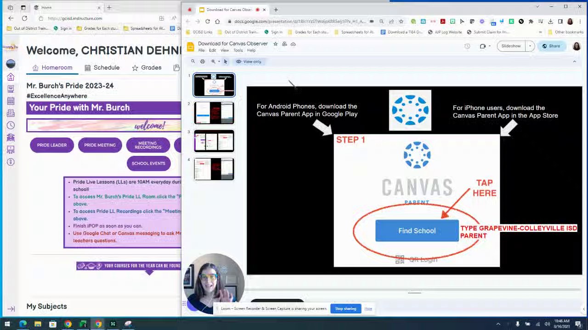Open the File menu in Google Slides
The image size is (588, 330).
coord(201,50)
